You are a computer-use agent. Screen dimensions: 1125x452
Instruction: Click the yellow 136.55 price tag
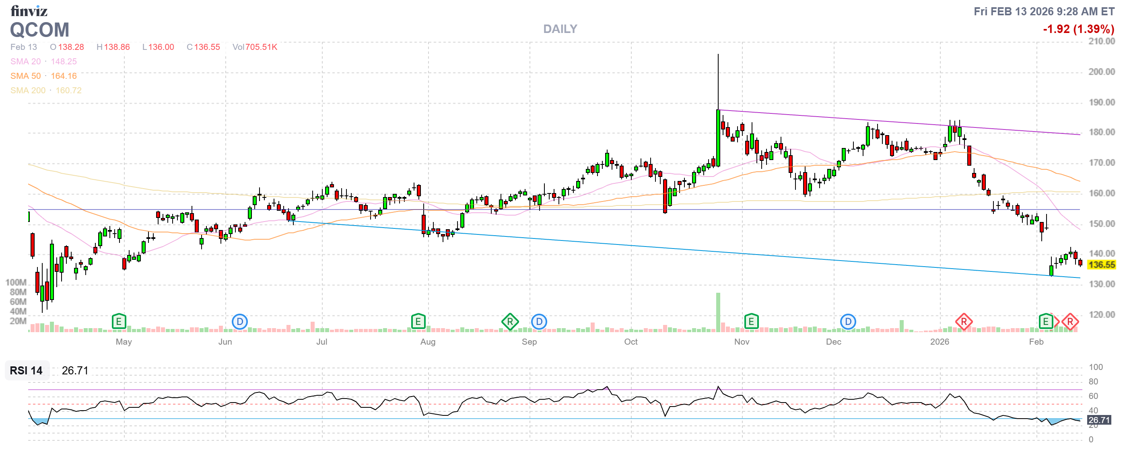point(1101,265)
